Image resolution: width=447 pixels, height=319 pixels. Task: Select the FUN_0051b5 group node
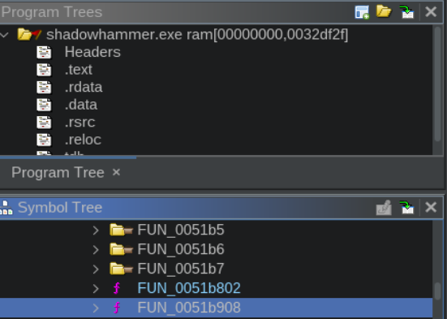pyautogui.click(x=181, y=230)
